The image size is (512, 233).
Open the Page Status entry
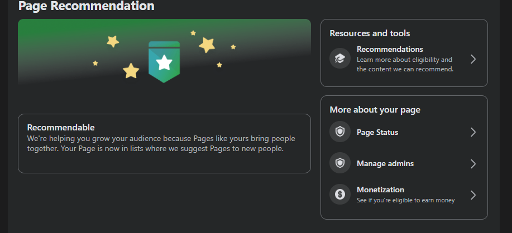click(404, 132)
